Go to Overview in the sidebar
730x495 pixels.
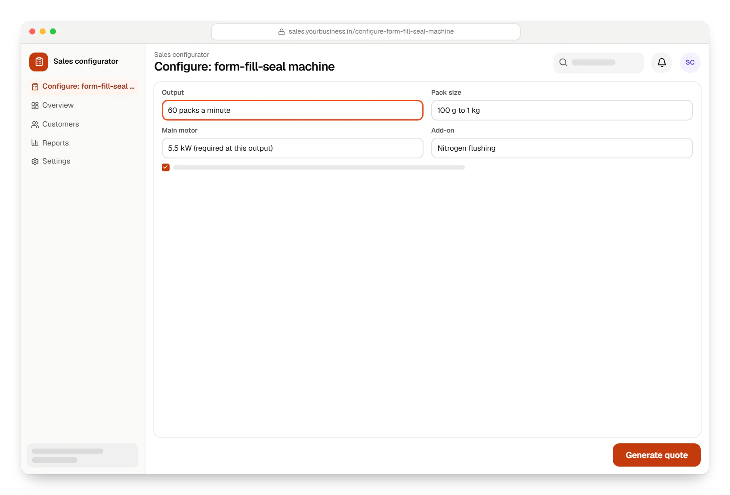pyautogui.click(x=83, y=105)
